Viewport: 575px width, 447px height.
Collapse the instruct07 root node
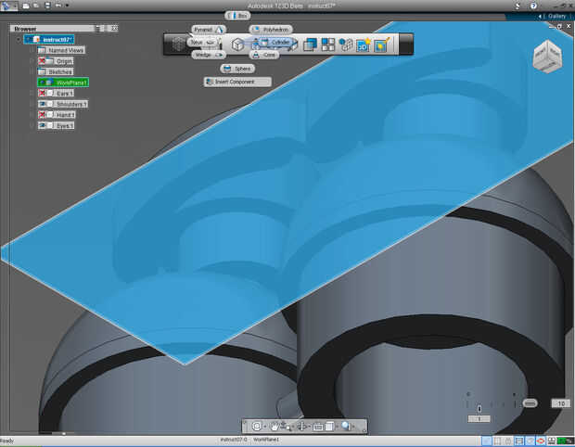pyautogui.click(x=19, y=40)
